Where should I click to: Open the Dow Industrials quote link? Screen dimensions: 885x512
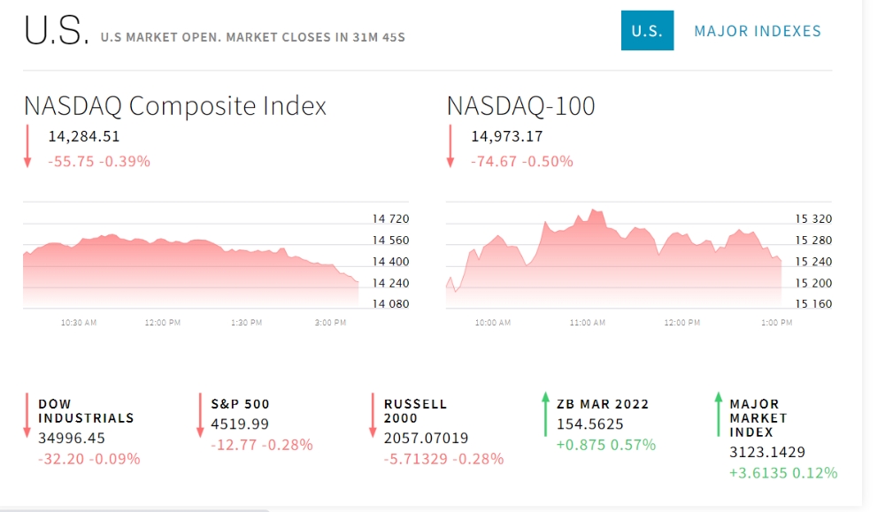pyautogui.click(x=86, y=411)
